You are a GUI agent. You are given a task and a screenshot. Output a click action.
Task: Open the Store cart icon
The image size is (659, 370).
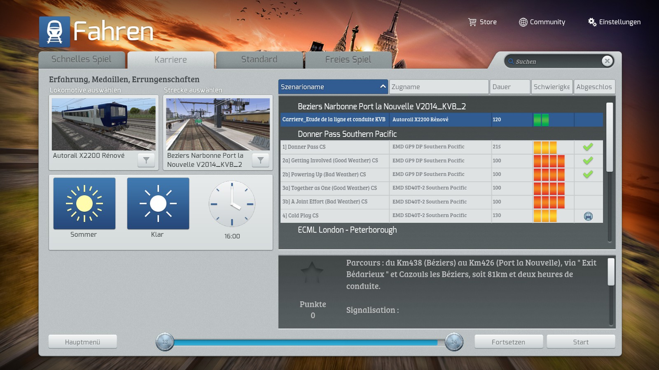[x=472, y=22]
